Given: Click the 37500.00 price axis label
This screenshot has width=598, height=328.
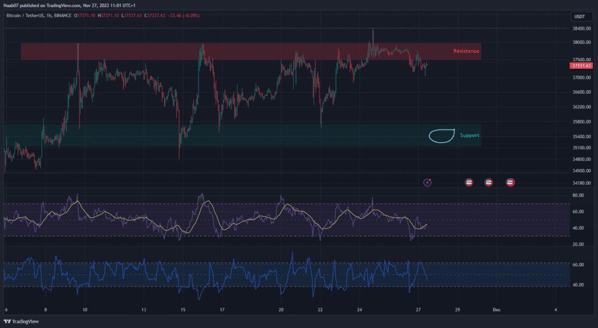Looking at the screenshot, I should point(582,60).
